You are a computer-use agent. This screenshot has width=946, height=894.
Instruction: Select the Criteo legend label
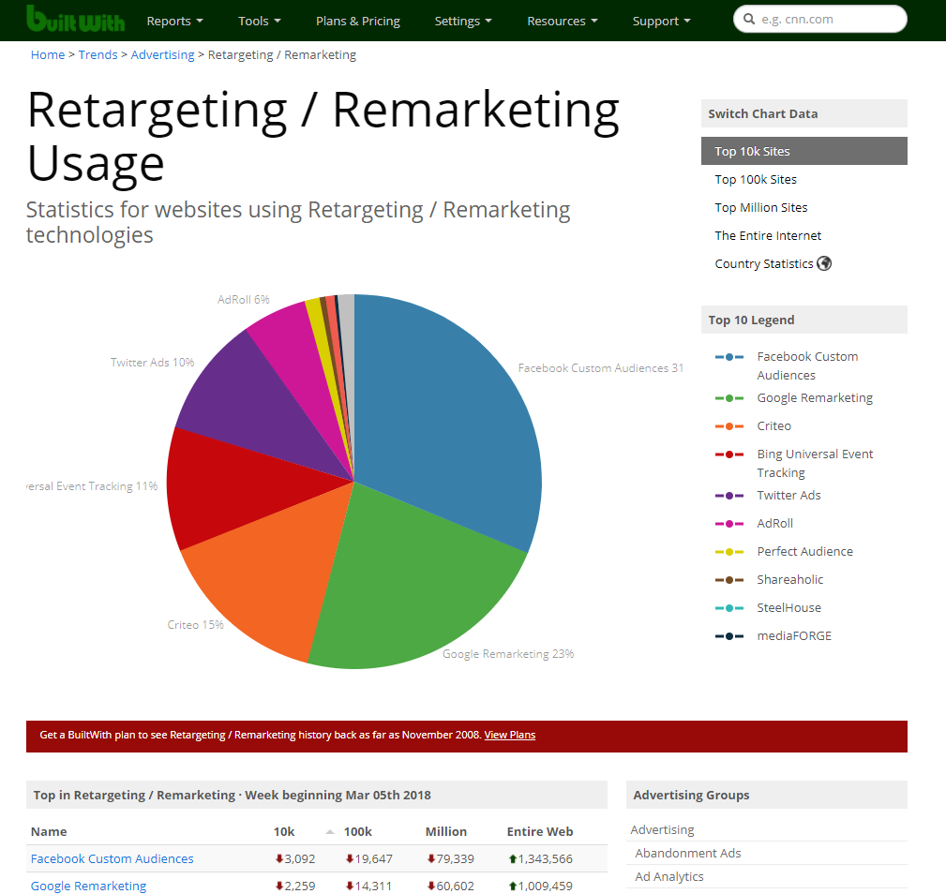click(x=773, y=425)
